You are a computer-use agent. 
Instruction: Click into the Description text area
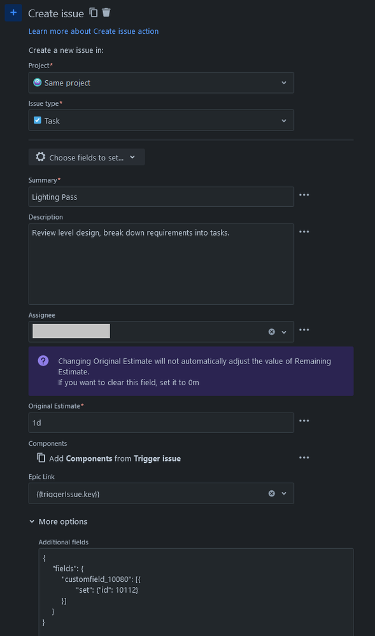161,264
